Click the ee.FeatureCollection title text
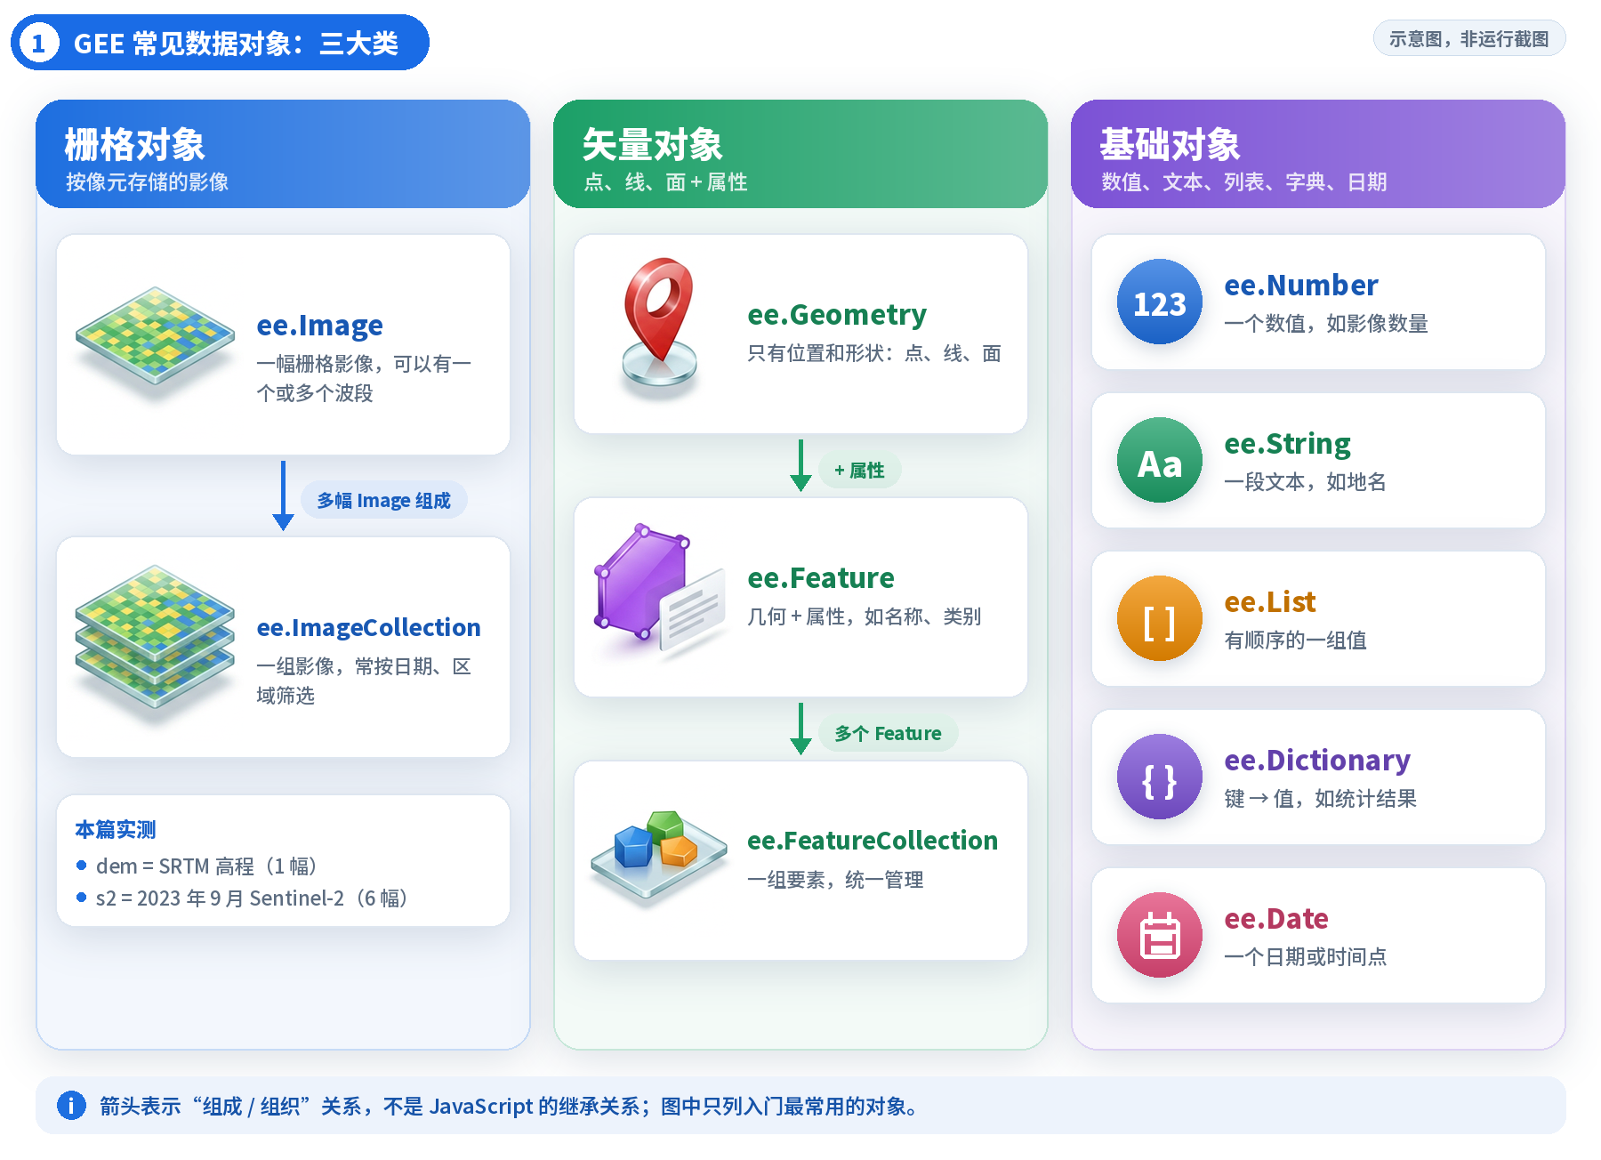1601x1160 pixels. (873, 841)
